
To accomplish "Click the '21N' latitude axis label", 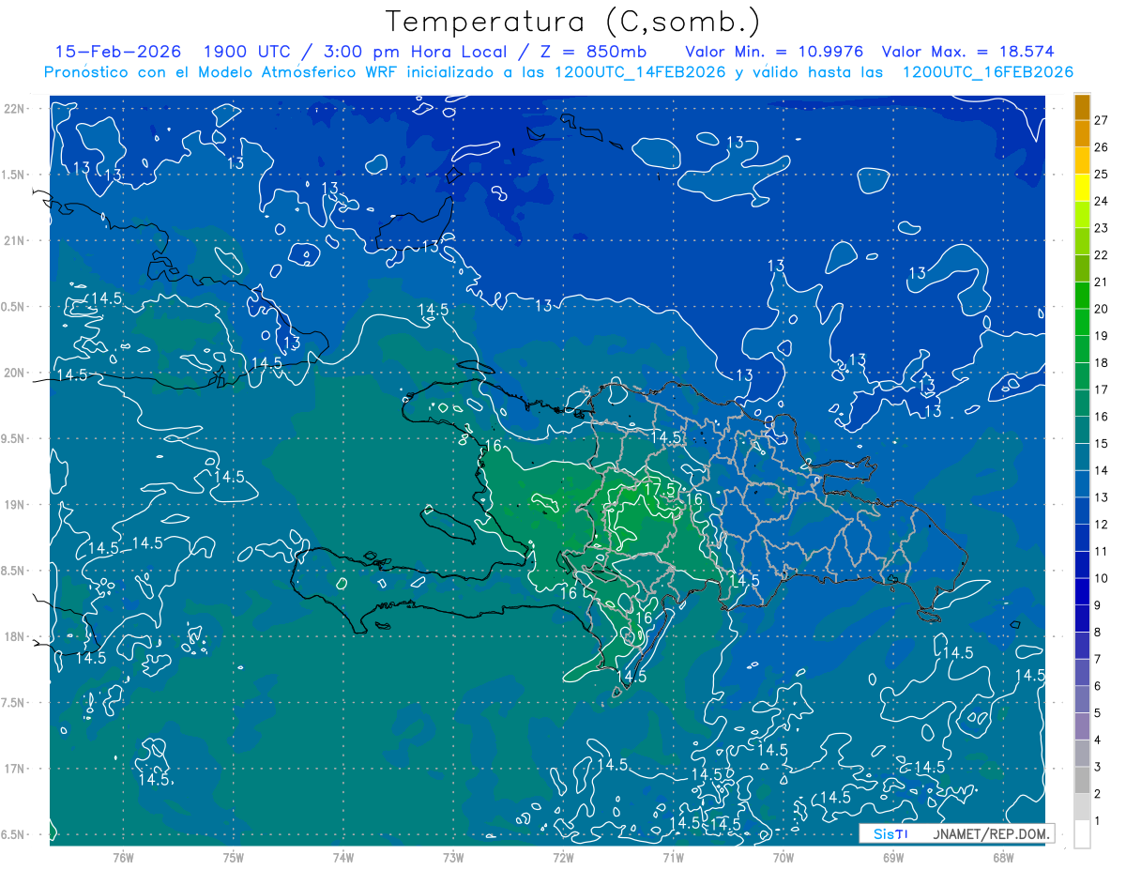I will [15, 240].
